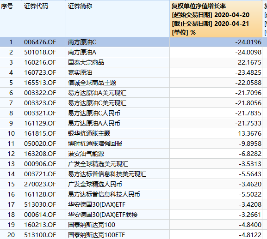The image size is (267, 239).
Task: Select the value -9.8958
Action: coord(250,144)
